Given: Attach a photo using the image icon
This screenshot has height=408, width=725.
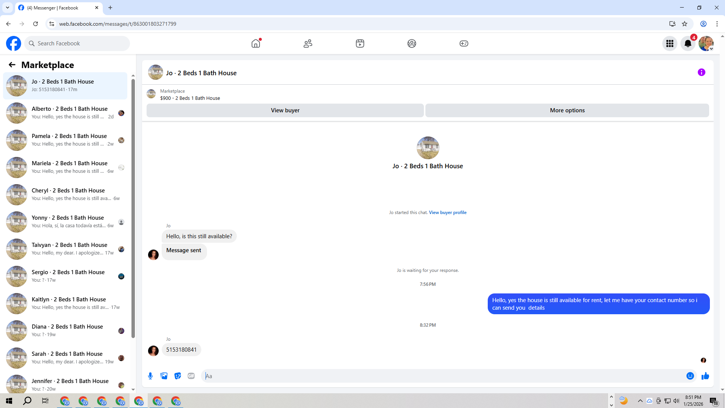Looking at the screenshot, I should (x=164, y=376).
